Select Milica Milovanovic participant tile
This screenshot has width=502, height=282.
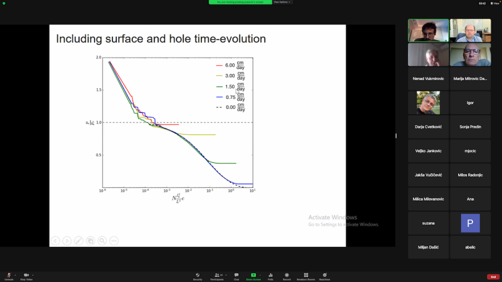point(429,199)
